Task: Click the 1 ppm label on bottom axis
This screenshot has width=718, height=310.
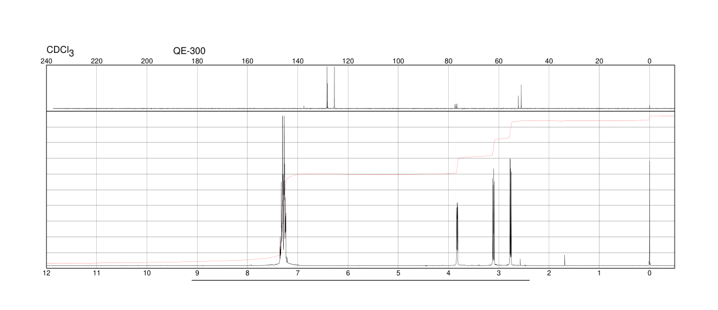Action: click(599, 274)
